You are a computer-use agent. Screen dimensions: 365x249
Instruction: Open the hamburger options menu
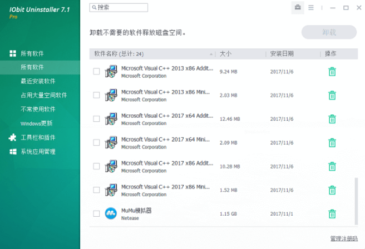coord(311,8)
